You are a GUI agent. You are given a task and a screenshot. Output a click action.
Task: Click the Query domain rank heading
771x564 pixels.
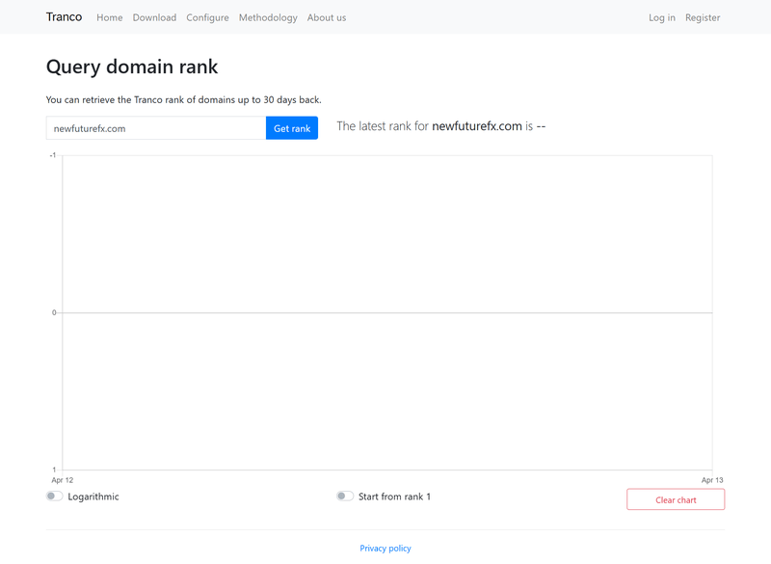132,67
